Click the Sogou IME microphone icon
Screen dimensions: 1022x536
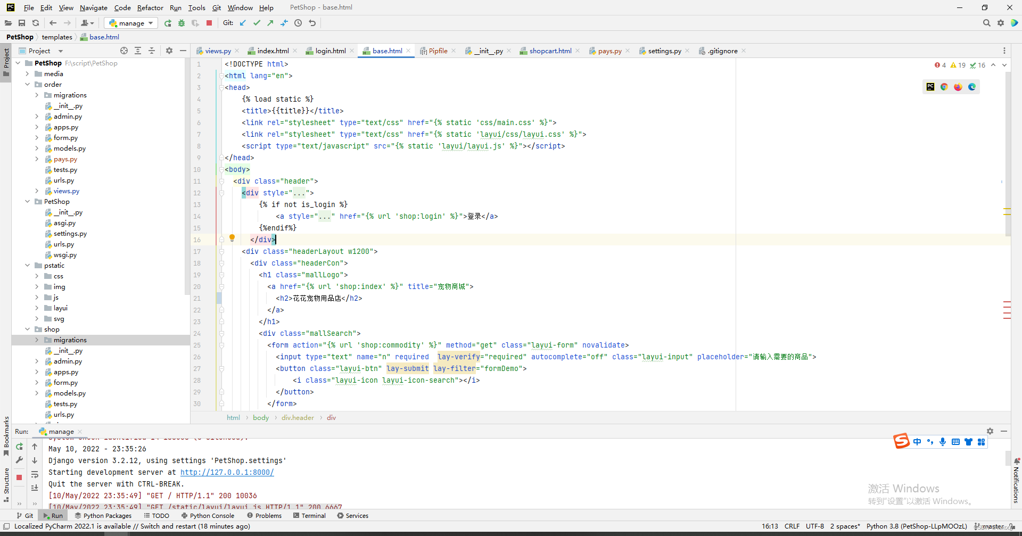point(943,442)
